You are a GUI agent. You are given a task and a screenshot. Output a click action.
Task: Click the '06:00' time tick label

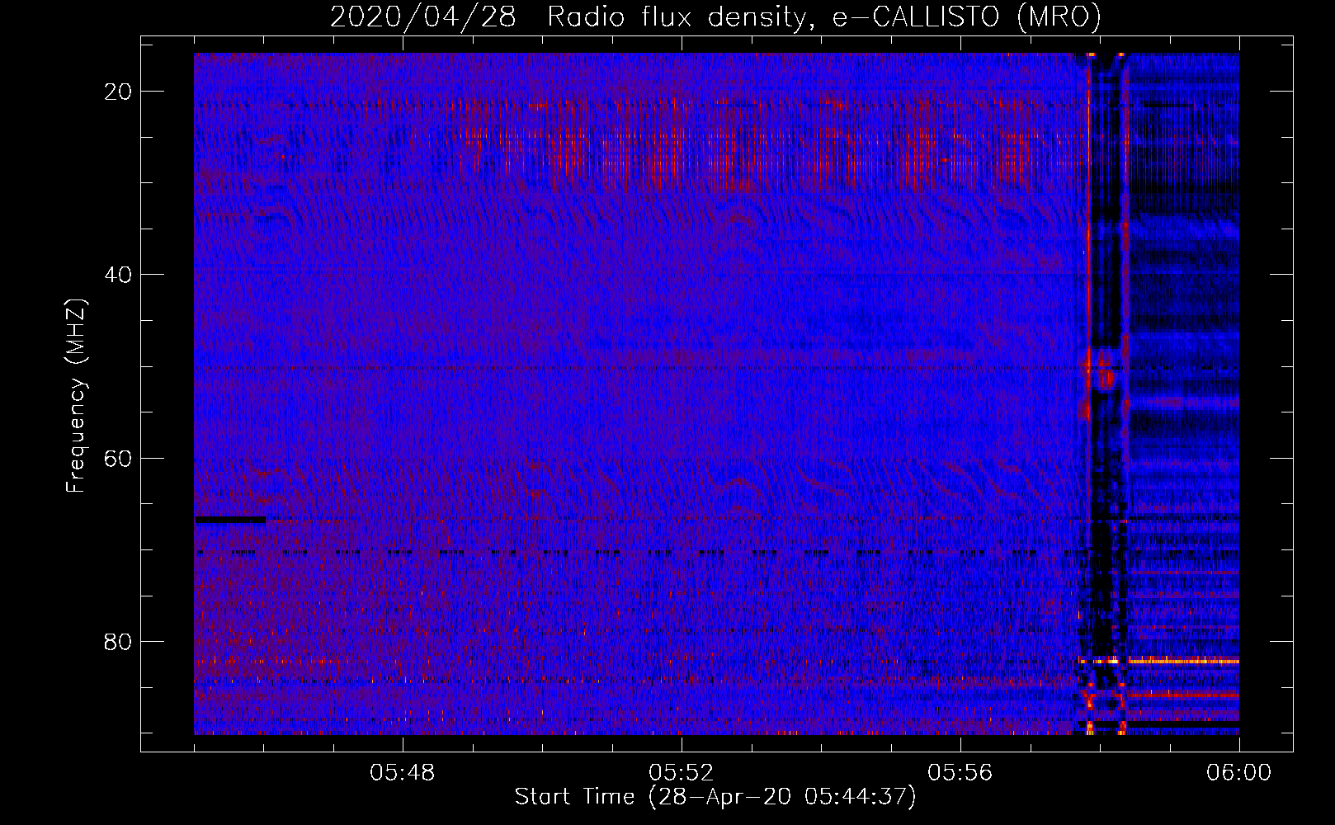click(x=1238, y=773)
